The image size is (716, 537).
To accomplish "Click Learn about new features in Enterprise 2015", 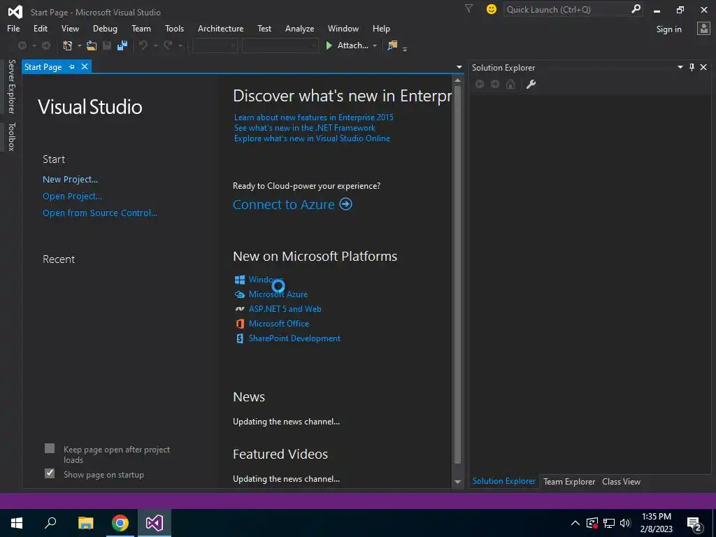I will click(314, 117).
